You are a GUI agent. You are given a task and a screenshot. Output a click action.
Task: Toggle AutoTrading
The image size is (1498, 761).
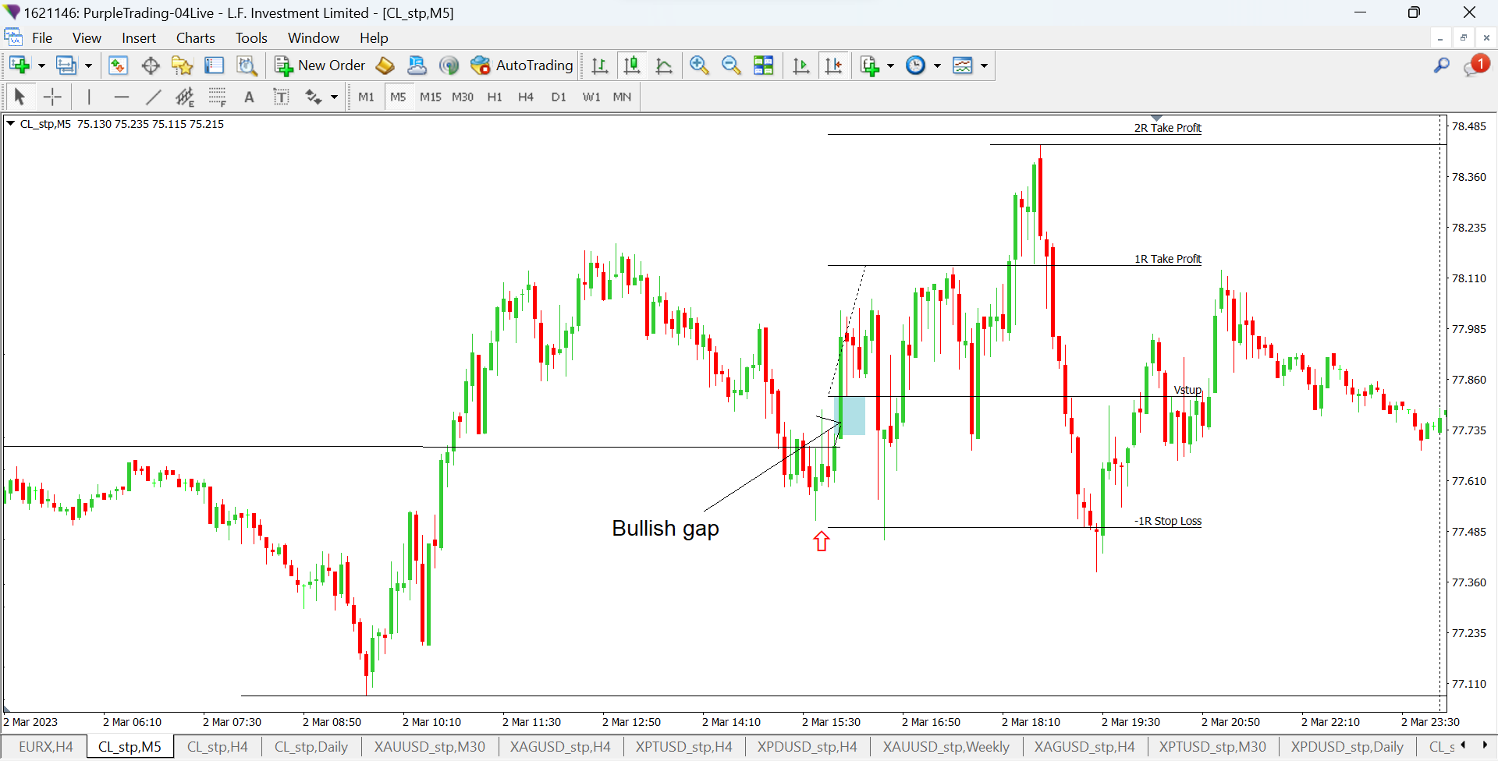pos(522,65)
